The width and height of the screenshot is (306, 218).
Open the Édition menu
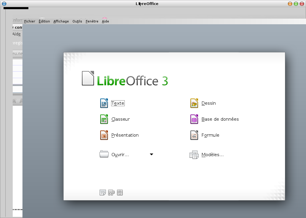click(44, 21)
